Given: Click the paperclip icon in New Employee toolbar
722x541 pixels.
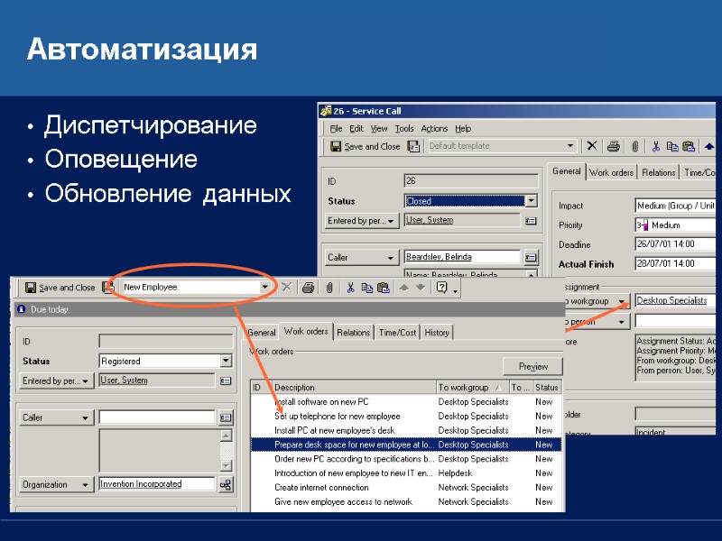Looking at the screenshot, I should 329,288.
